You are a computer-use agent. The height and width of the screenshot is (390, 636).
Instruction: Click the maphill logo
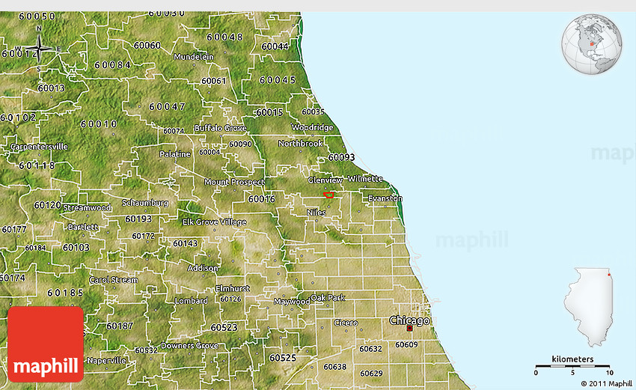46,344
